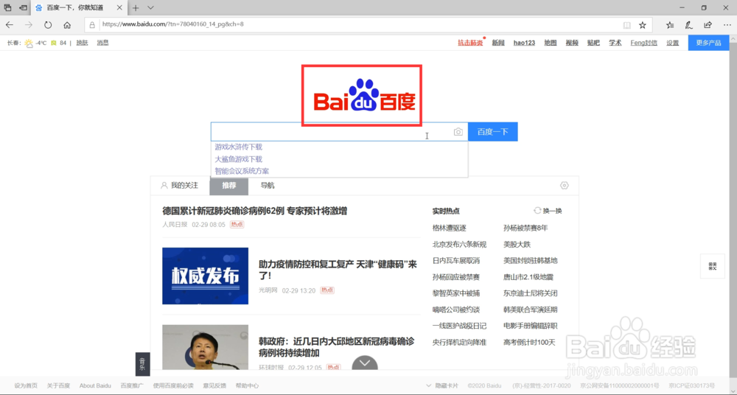This screenshot has height=395, width=737.
Task: Click the 换一换 refresh hot topics
Action: (548, 211)
